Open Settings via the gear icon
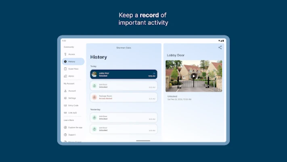The height and width of the screenshot is (162, 287). 65,98
